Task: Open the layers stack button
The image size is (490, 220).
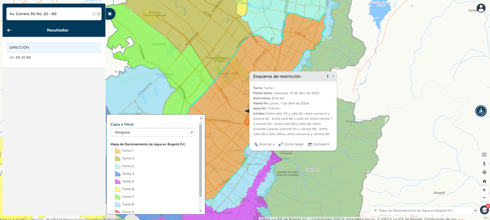Action: 484,210
